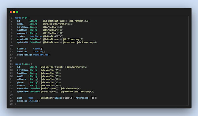
Task: Click 'lastName' field on line 5
Action: pyautogui.click(x=22, y=30)
